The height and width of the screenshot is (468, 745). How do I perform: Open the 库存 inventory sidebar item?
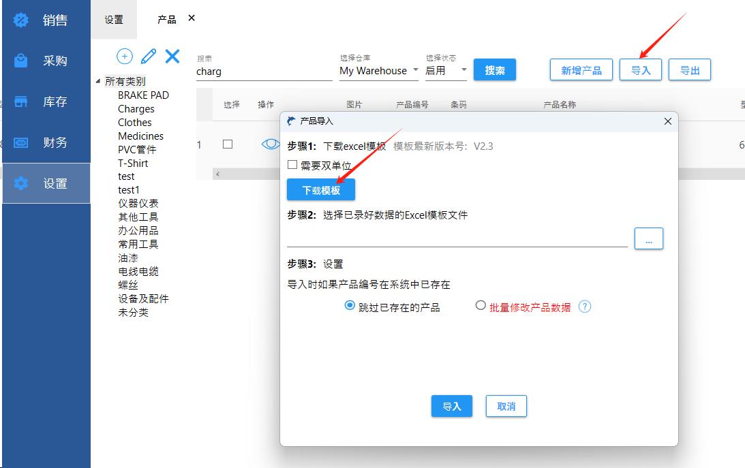pyautogui.click(x=46, y=102)
